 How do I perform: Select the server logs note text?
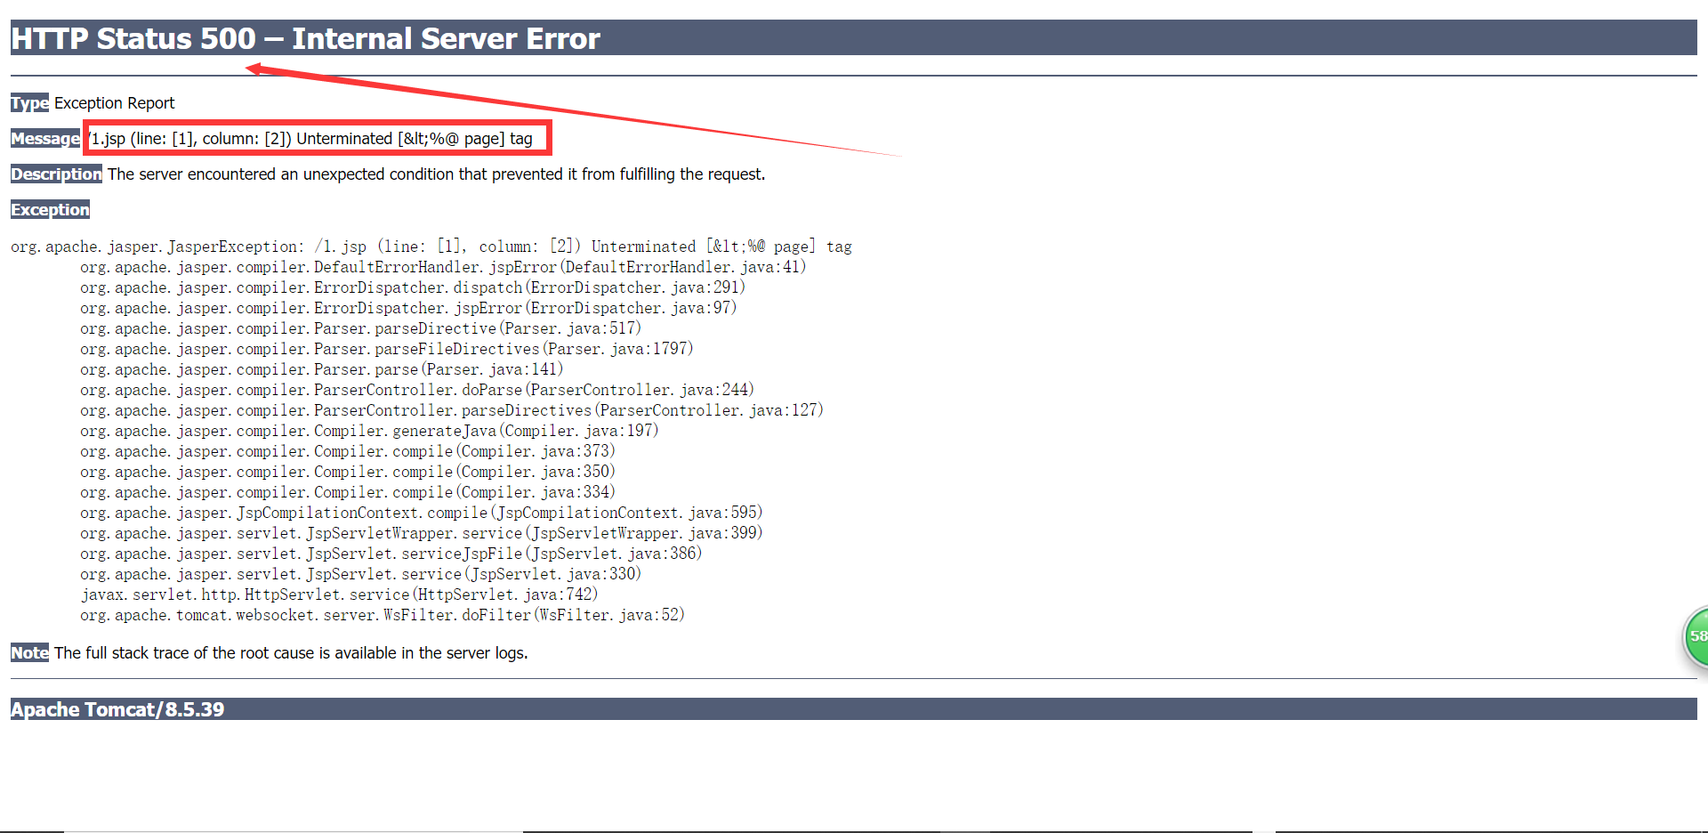289,652
